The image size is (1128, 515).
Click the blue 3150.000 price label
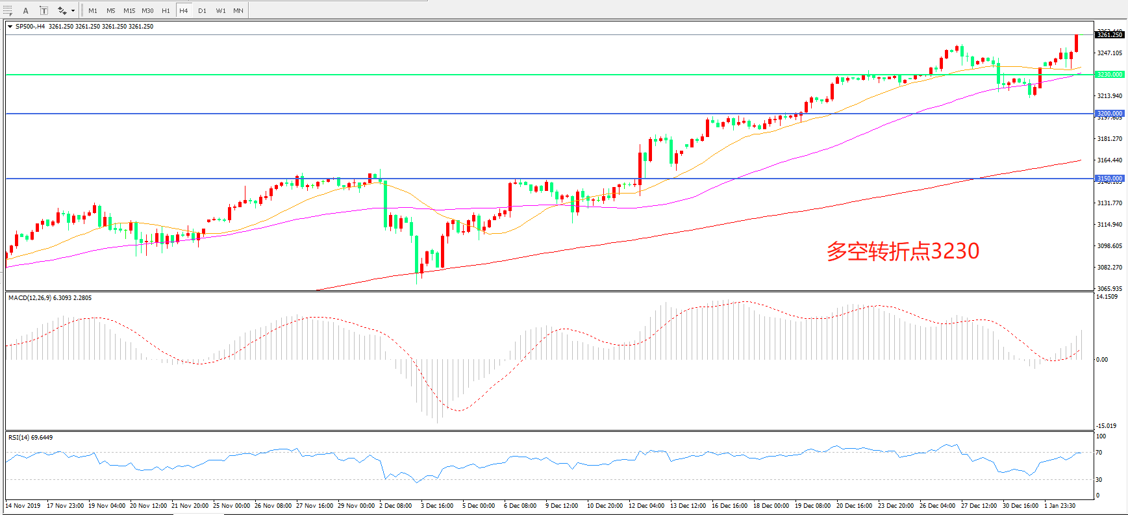pyautogui.click(x=1110, y=179)
